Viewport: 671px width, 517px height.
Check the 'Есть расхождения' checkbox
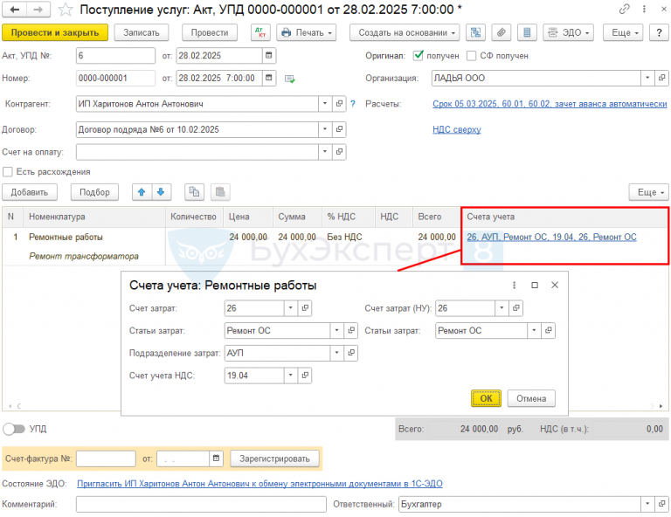pyautogui.click(x=8, y=172)
